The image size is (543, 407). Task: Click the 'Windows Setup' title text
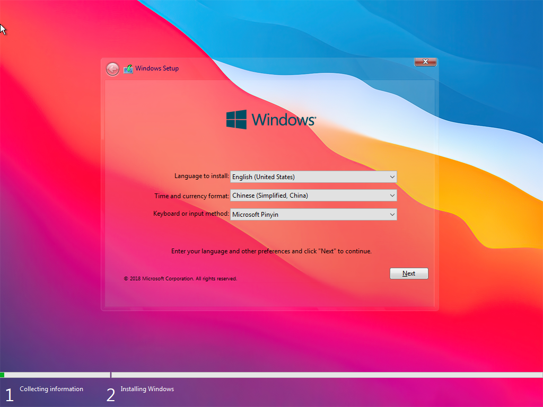157,68
